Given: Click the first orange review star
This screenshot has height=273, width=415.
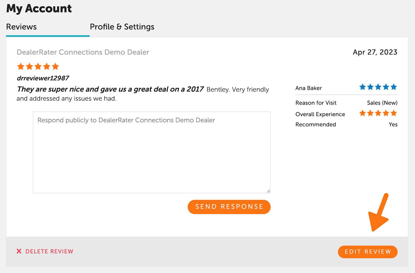Looking at the screenshot, I should point(21,66).
